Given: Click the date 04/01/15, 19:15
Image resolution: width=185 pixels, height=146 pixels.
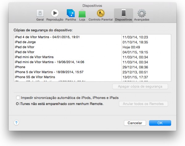Looking at the screenshot, I should [x=135, y=52].
